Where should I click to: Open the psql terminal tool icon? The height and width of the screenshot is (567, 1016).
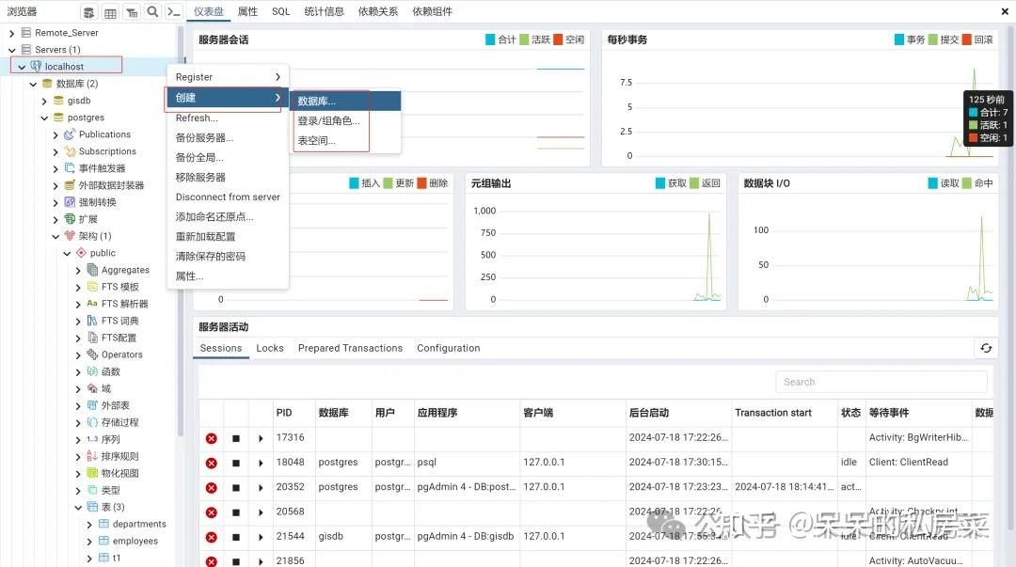tap(173, 11)
